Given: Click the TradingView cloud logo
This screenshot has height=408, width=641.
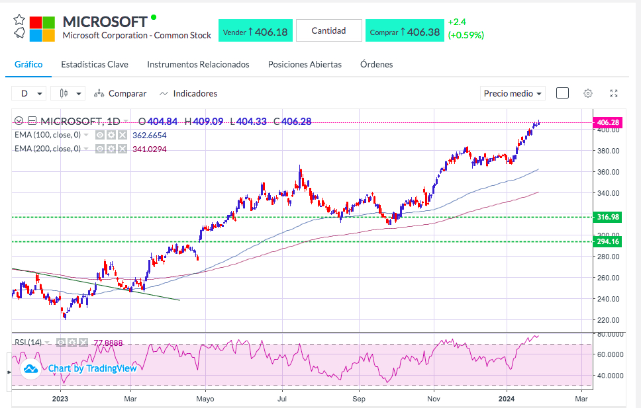Looking at the screenshot, I should (30, 369).
